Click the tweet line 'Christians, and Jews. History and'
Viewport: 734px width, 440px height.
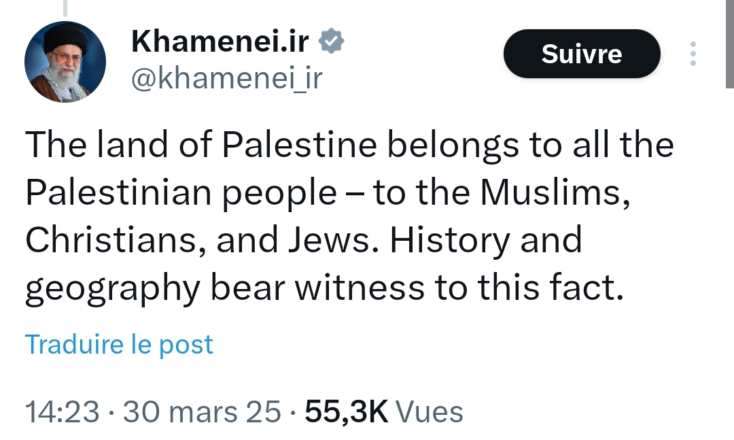[304, 240]
